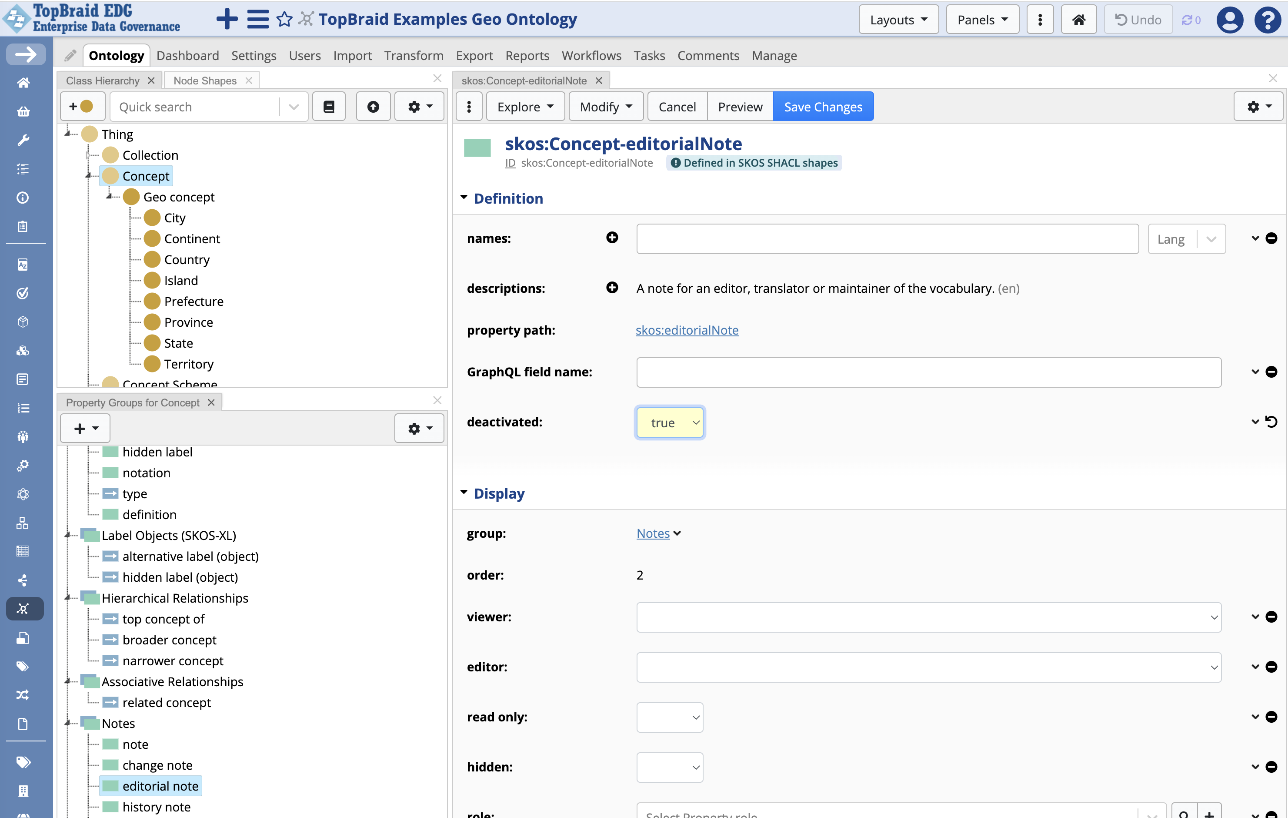Viewport: 1288px width, 818px height.
Task: Open the help question mark icon
Action: click(1268, 20)
